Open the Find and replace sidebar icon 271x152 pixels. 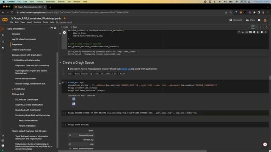point(3,35)
